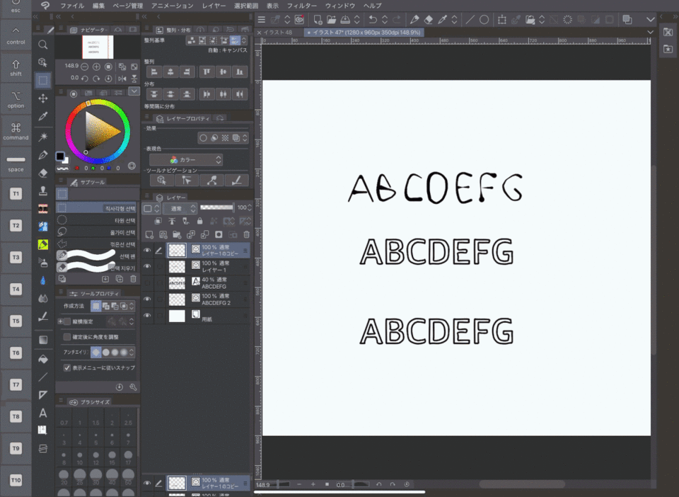Hide the ABCDEFG 2 layer

[147, 299]
